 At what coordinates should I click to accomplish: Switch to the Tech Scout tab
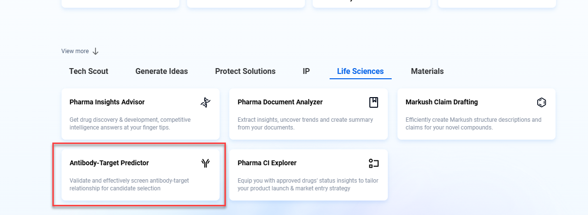[89, 71]
